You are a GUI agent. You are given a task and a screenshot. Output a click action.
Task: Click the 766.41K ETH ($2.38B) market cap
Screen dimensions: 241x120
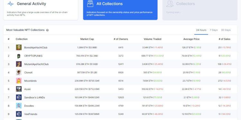coord(87,56)
